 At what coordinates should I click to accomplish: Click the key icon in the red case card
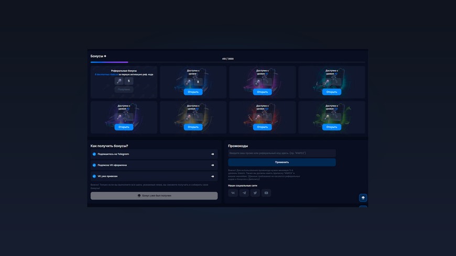click(258, 117)
